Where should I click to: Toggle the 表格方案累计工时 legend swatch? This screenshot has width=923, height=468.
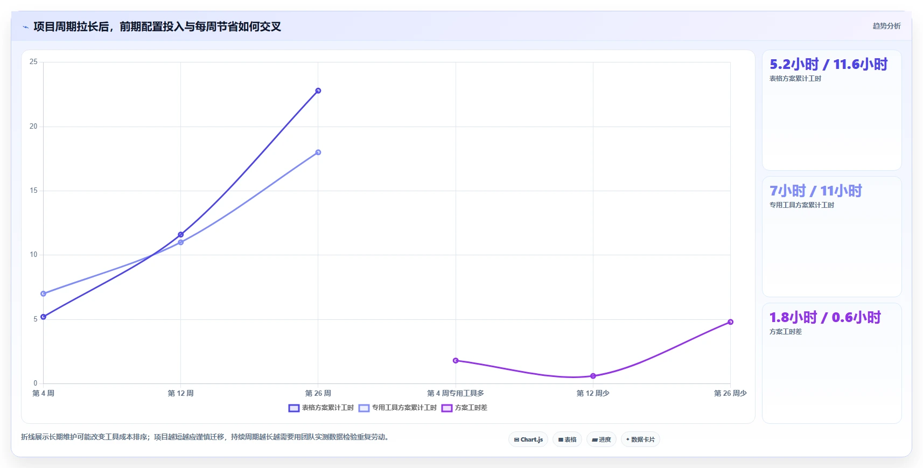[x=293, y=408]
